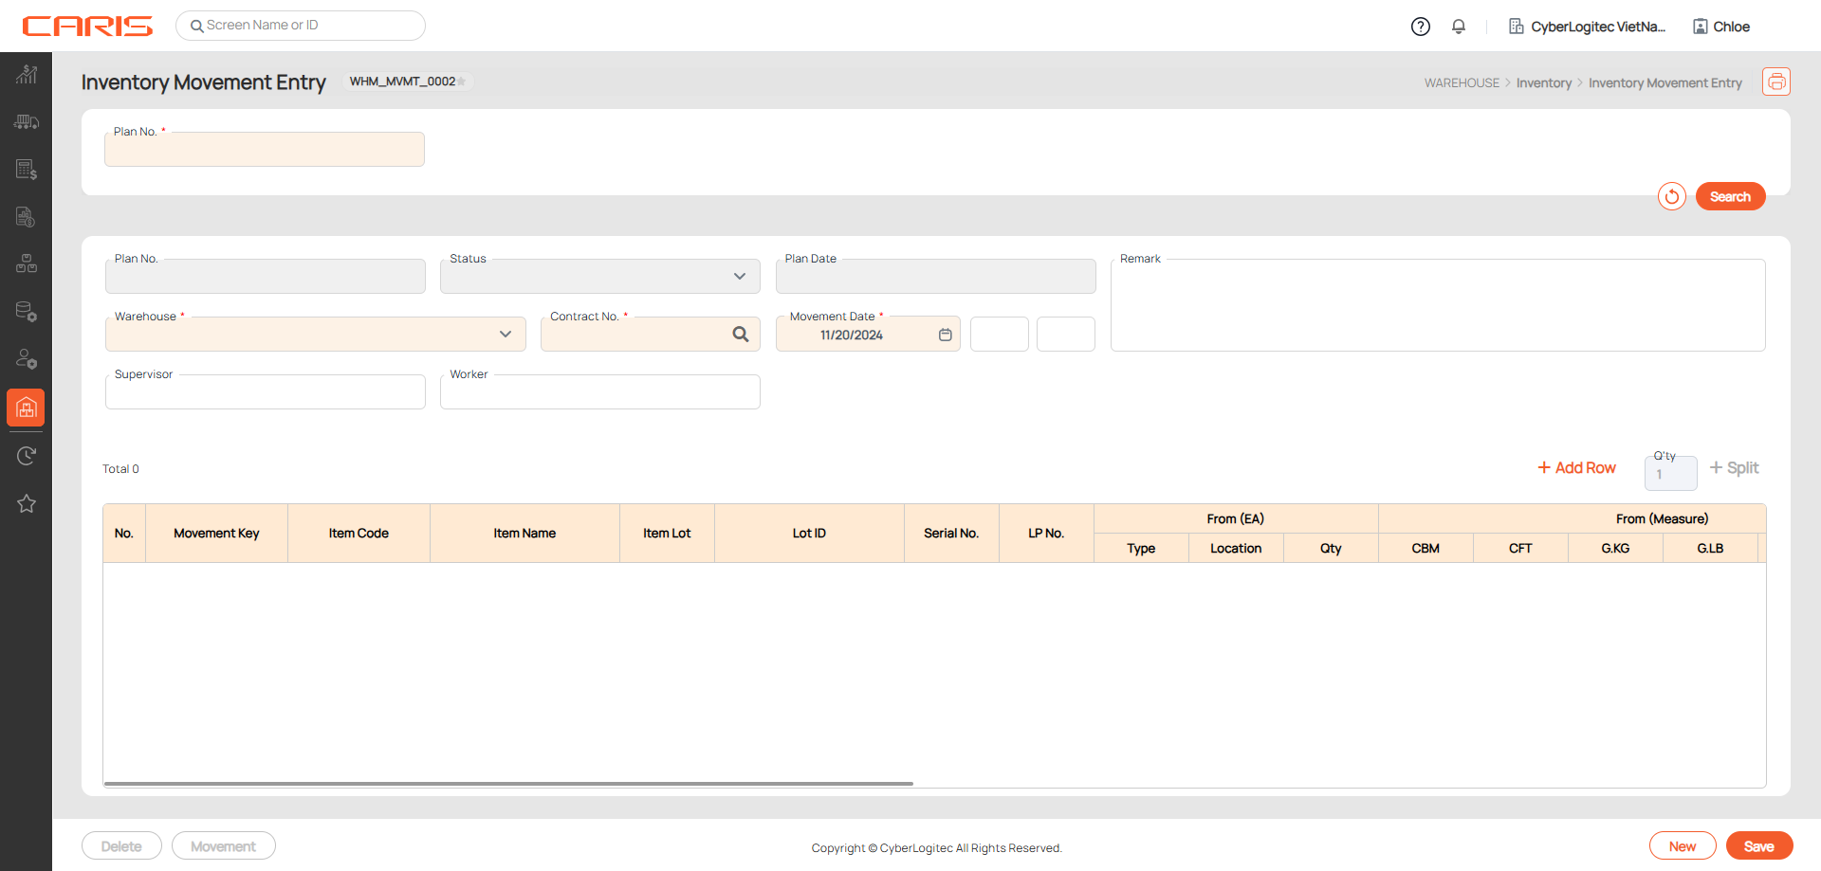Click the reset refresh icon beside Search
1821x871 pixels.
pyautogui.click(x=1671, y=196)
